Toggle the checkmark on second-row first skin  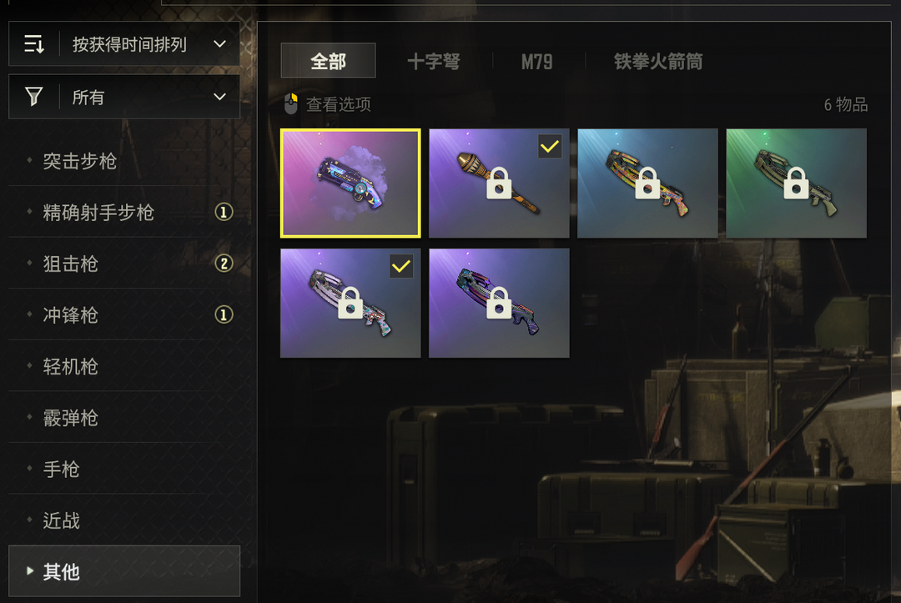401,266
